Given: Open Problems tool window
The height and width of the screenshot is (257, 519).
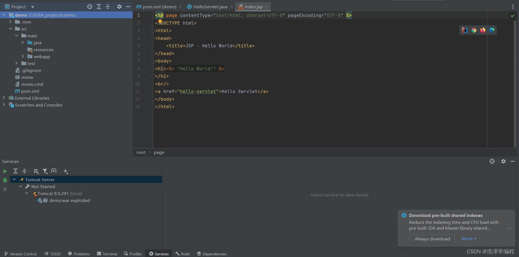Looking at the screenshot, I should tap(79, 254).
